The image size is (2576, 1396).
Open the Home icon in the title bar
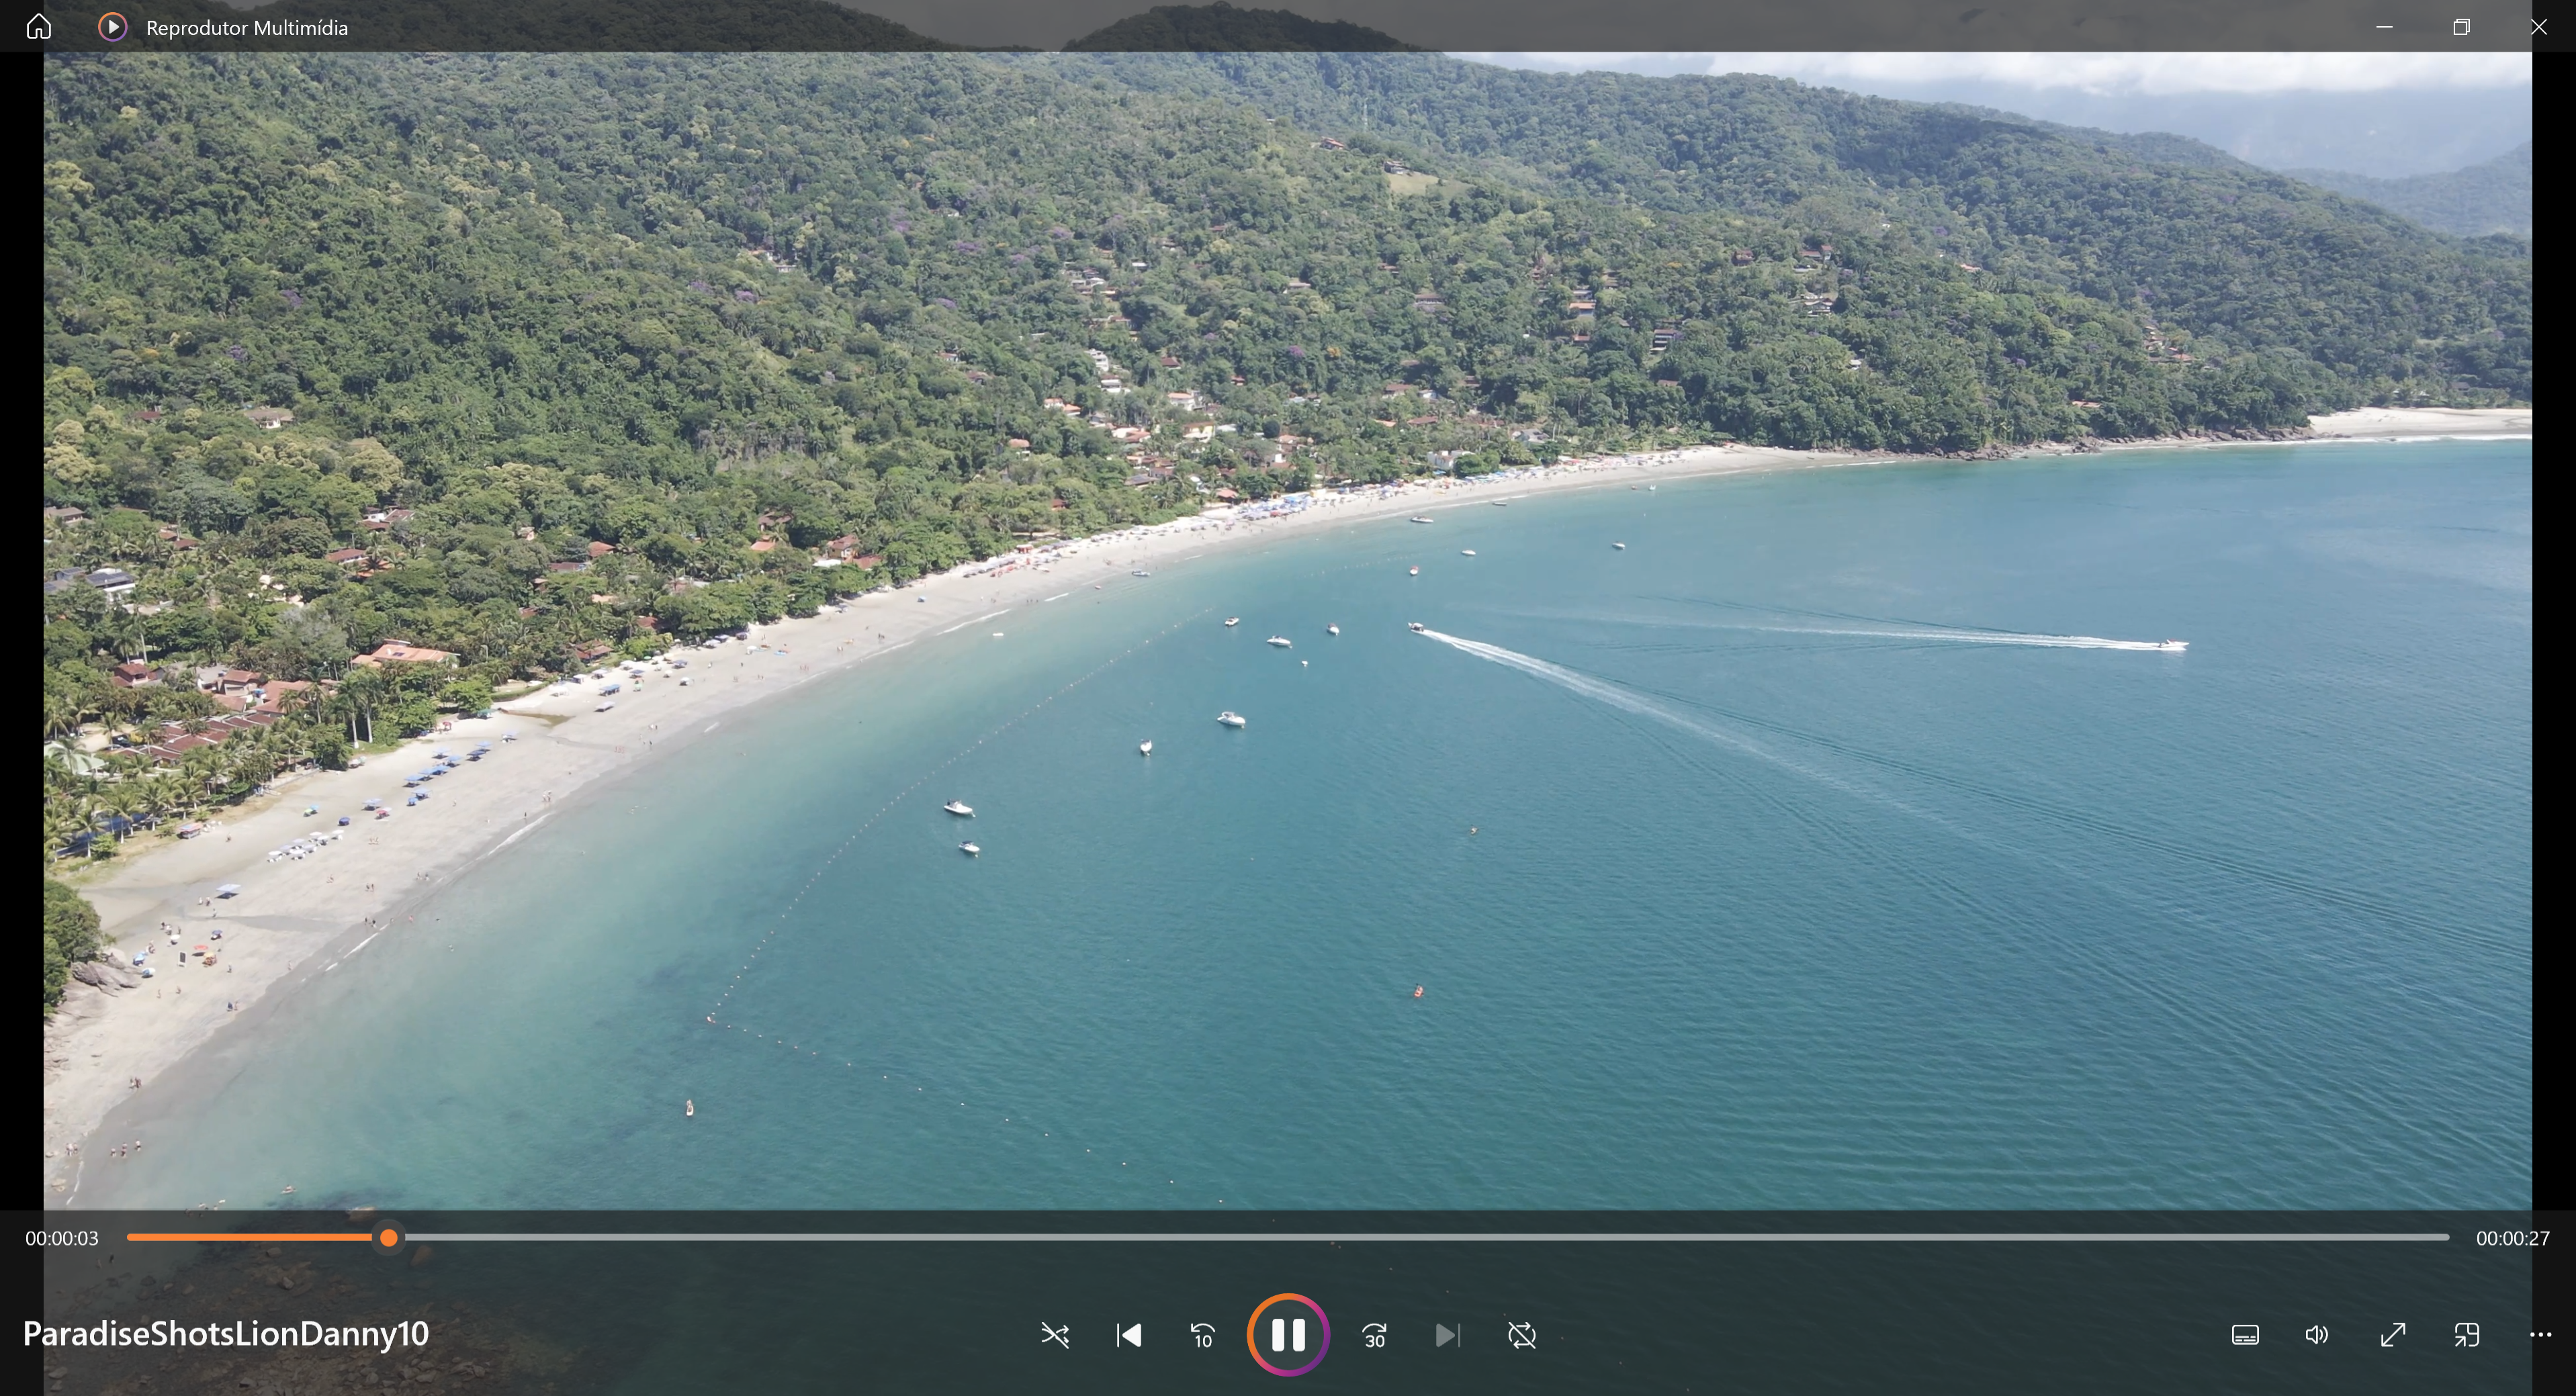[38, 26]
